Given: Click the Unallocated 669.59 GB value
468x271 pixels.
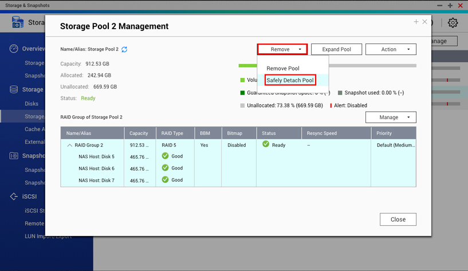Looking at the screenshot, I should tap(105, 87).
